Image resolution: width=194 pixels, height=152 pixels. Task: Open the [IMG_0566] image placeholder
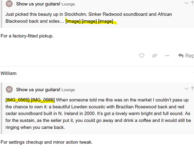[x=43, y=100]
